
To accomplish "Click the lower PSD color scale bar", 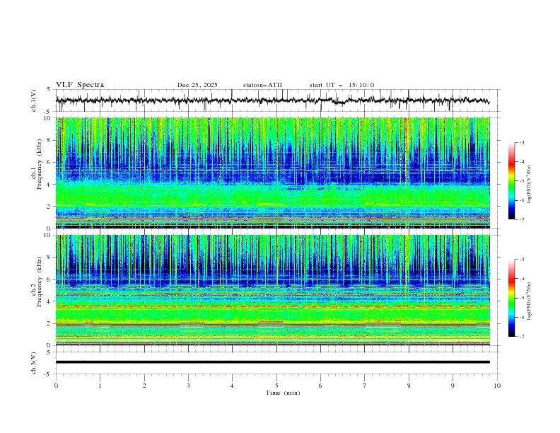I will pos(512,298).
